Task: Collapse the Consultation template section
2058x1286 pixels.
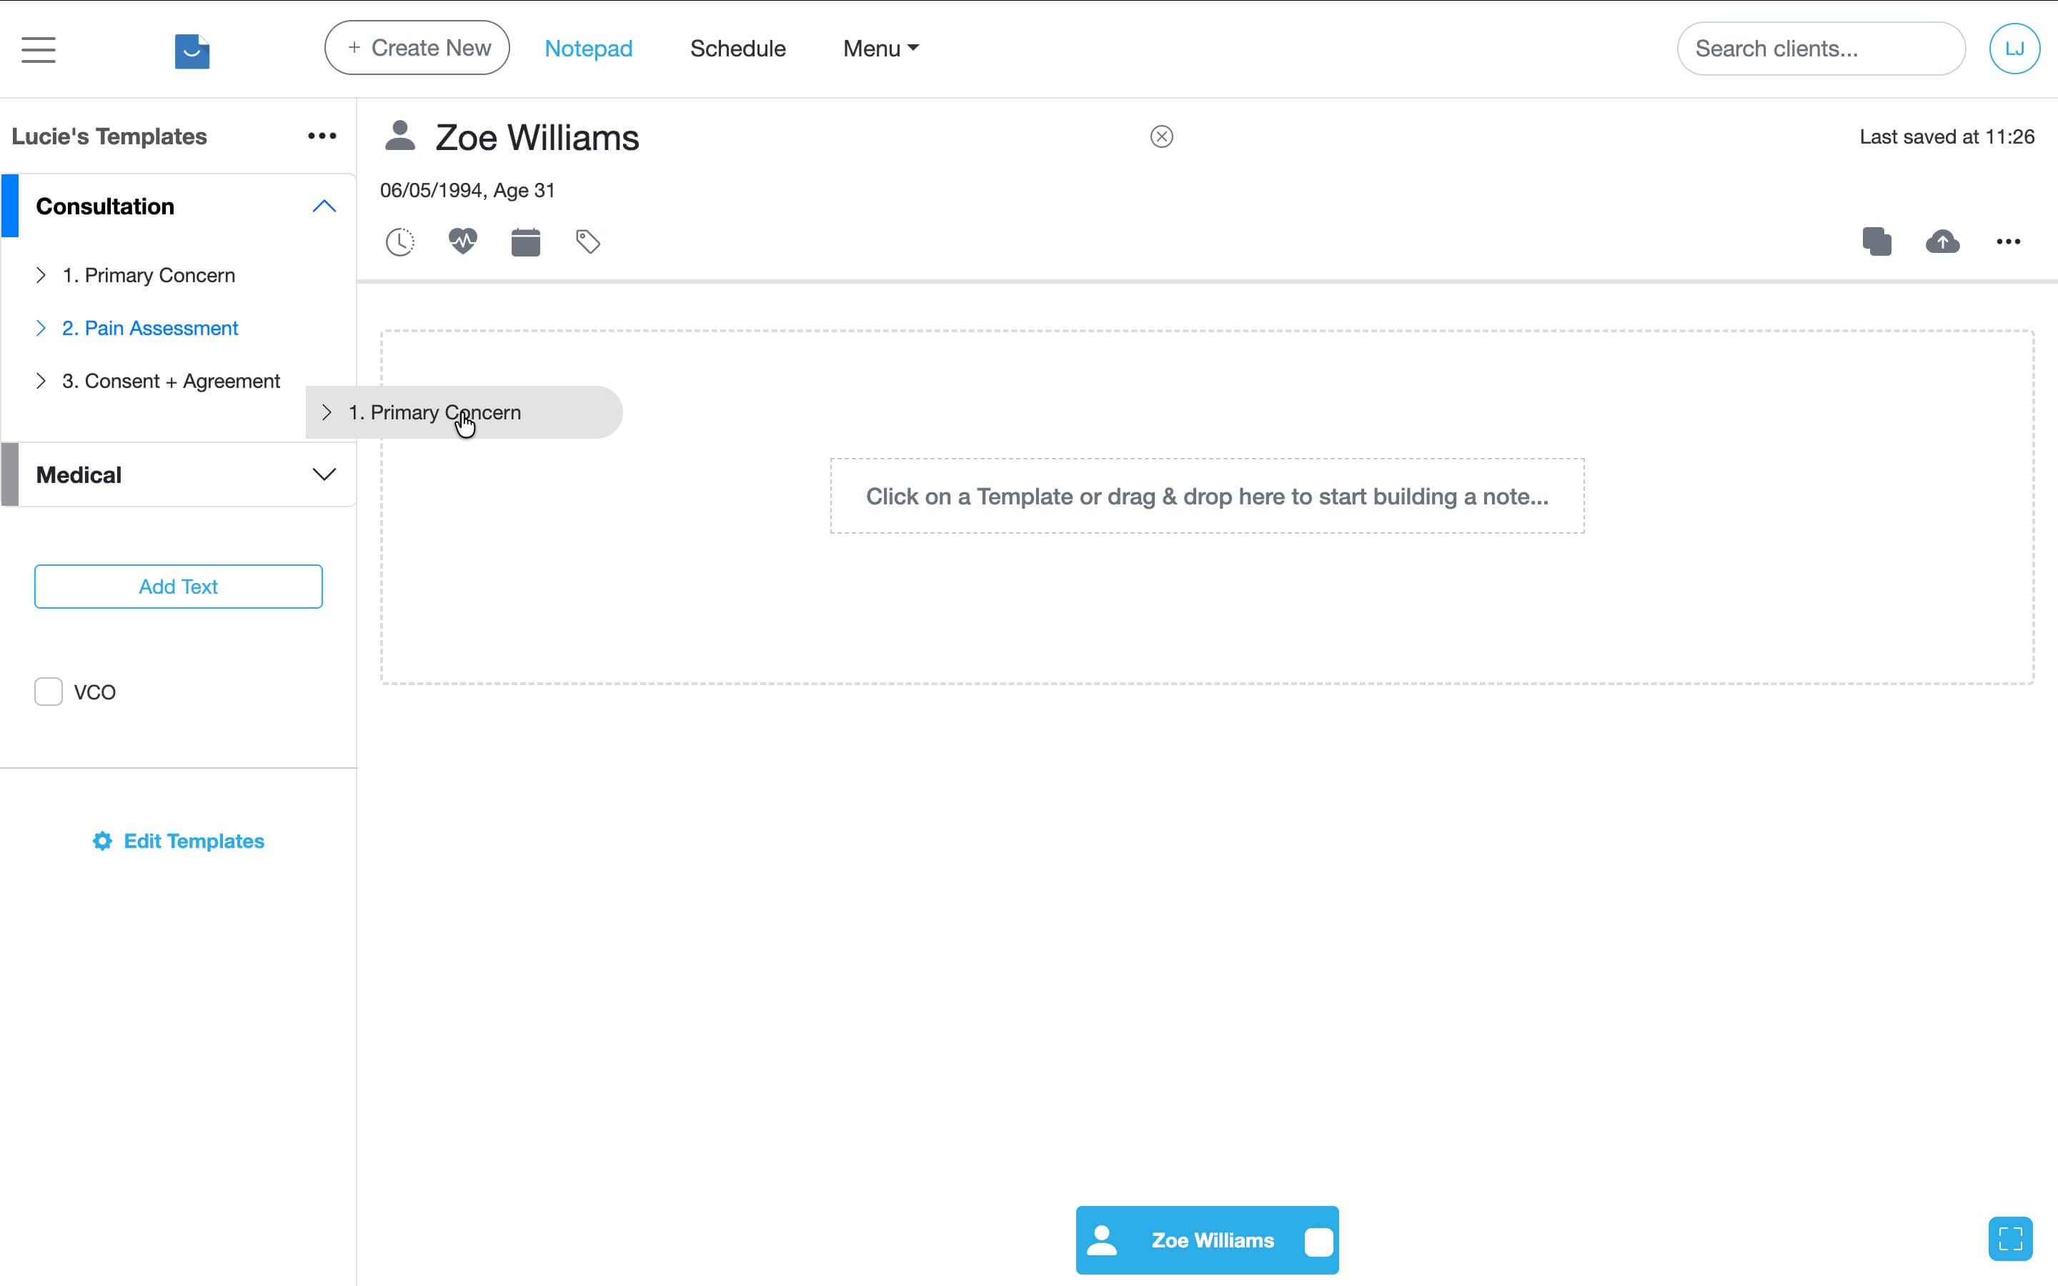Action: 324,205
